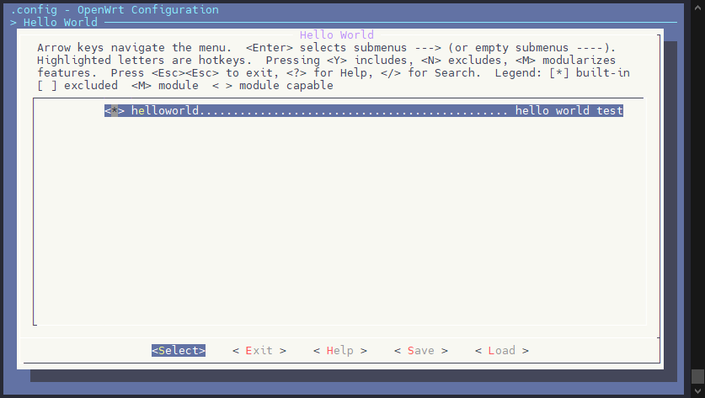The height and width of the screenshot is (398, 705).
Task: Click the '.config - OpenWrt Configuration' header
Action: [115, 10]
